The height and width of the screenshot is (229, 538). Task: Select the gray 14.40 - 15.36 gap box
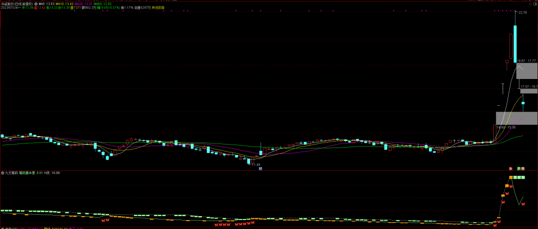[x=517, y=118]
